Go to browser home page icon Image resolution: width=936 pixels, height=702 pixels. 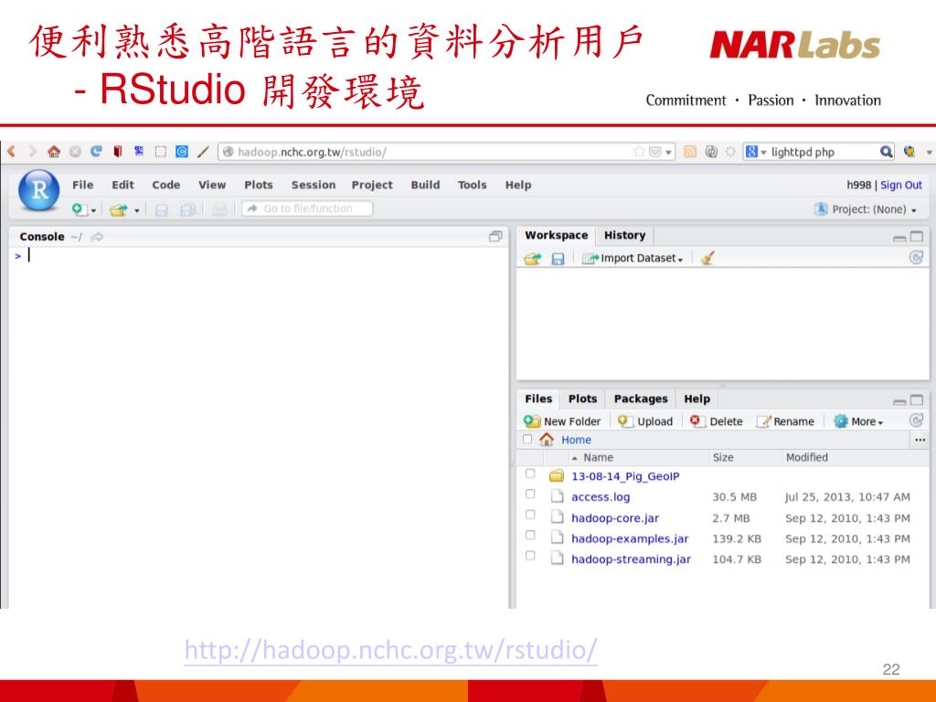click(54, 151)
